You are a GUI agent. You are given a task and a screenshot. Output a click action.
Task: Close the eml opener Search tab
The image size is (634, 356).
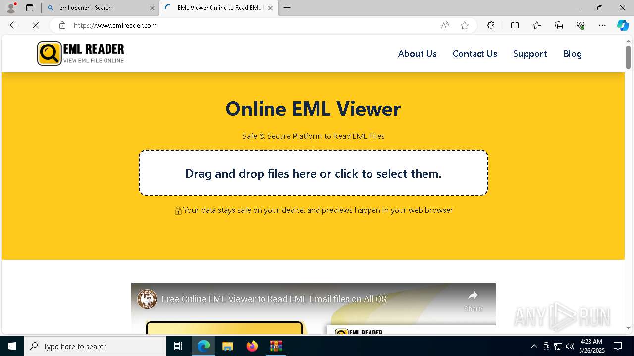[153, 8]
